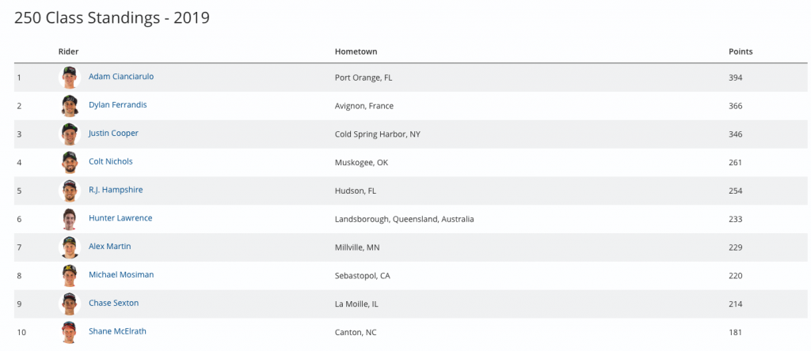Click Colt Nichols's rider photo
Image resolution: width=811 pixels, height=351 pixels.
click(70, 162)
